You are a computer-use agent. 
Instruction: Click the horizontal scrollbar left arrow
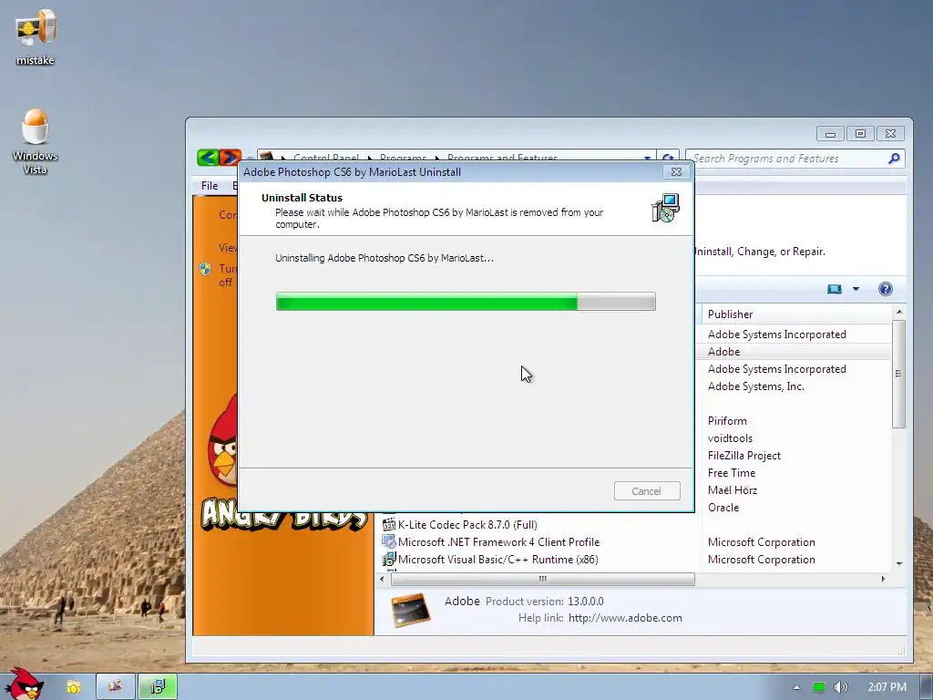click(382, 579)
